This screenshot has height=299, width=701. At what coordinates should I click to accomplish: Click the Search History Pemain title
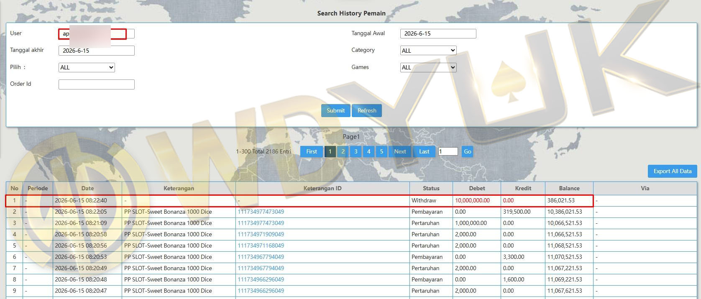coord(351,13)
